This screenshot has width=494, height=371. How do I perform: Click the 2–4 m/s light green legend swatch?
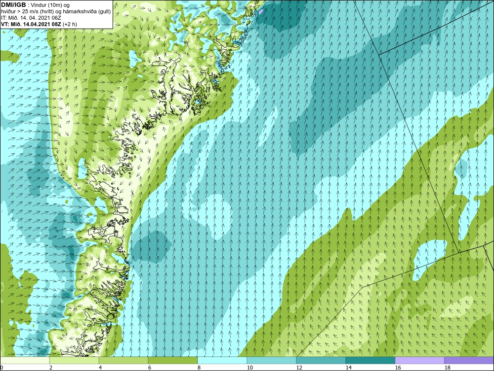point(74,360)
